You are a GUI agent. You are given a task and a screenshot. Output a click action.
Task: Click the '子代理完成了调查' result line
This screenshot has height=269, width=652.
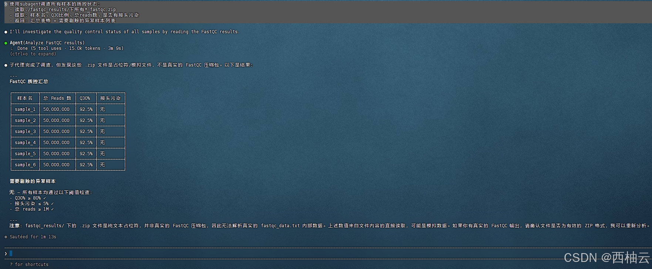(x=131, y=65)
